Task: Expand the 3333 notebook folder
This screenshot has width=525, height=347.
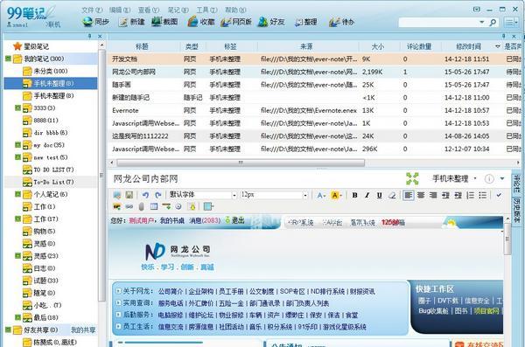Action: pyautogui.click(x=17, y=108)
